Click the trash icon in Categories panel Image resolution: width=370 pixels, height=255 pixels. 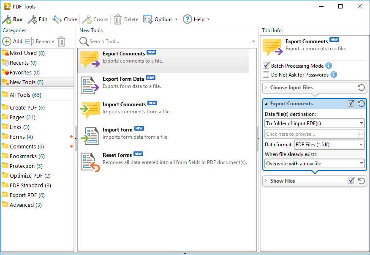[61, 41]
